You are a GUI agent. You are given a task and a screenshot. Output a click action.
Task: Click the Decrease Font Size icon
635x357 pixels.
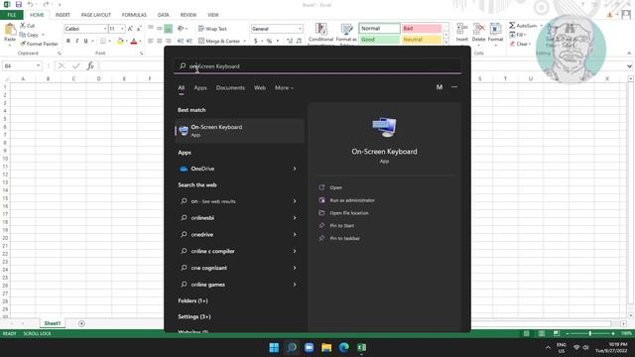tap(139, 29)
